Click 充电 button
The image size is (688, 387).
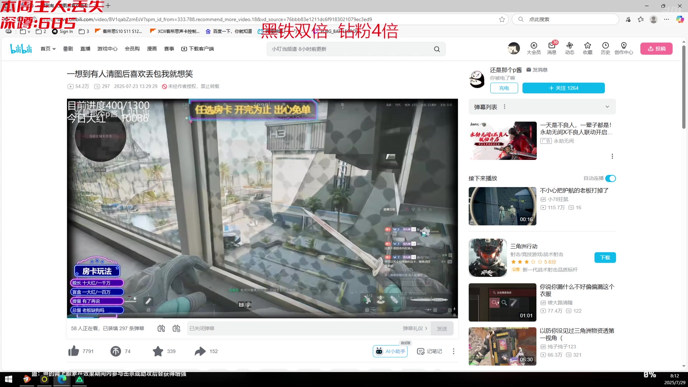[504, 88]
